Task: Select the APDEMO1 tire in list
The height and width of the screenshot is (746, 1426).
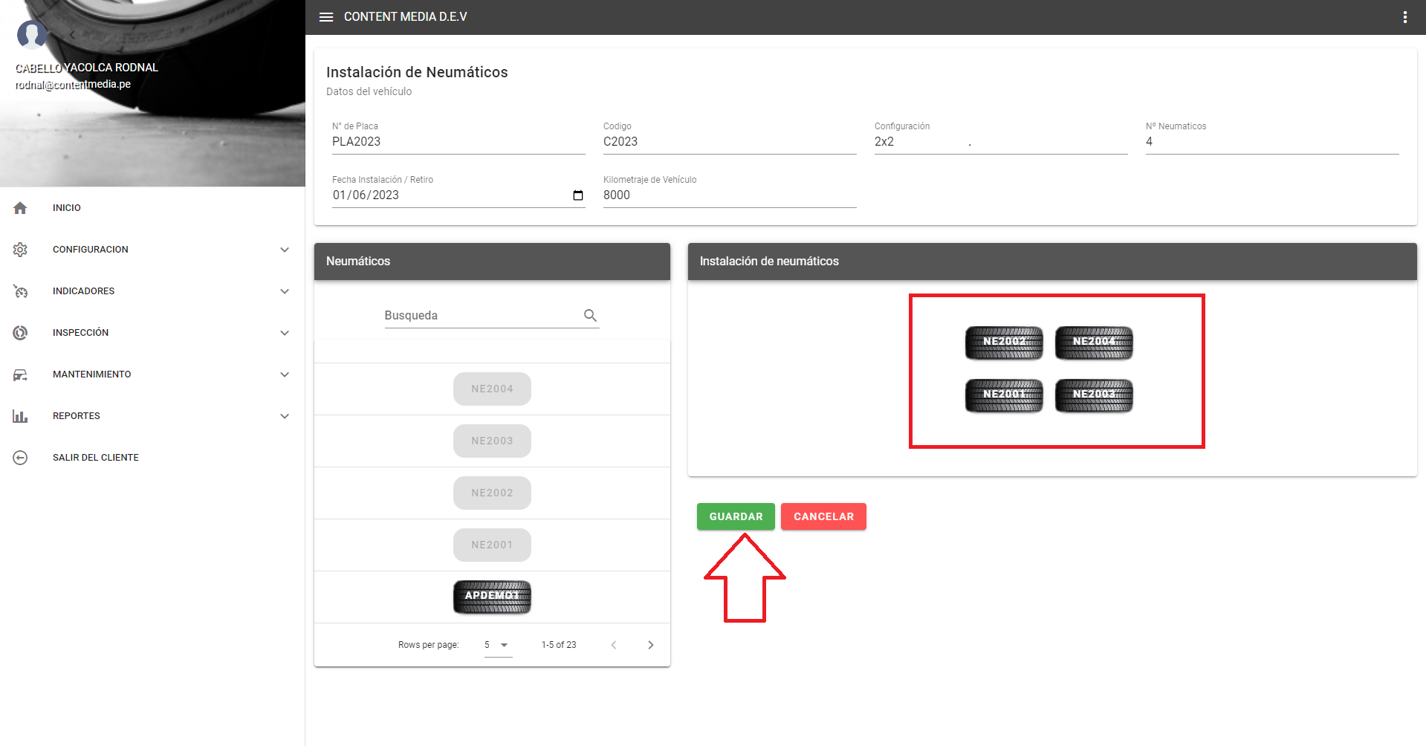Action: pos(492,597)
